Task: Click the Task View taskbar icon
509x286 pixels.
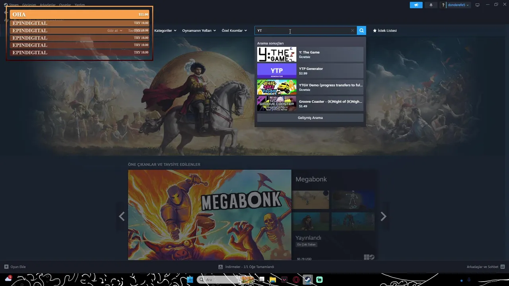Action: (261, 280)
